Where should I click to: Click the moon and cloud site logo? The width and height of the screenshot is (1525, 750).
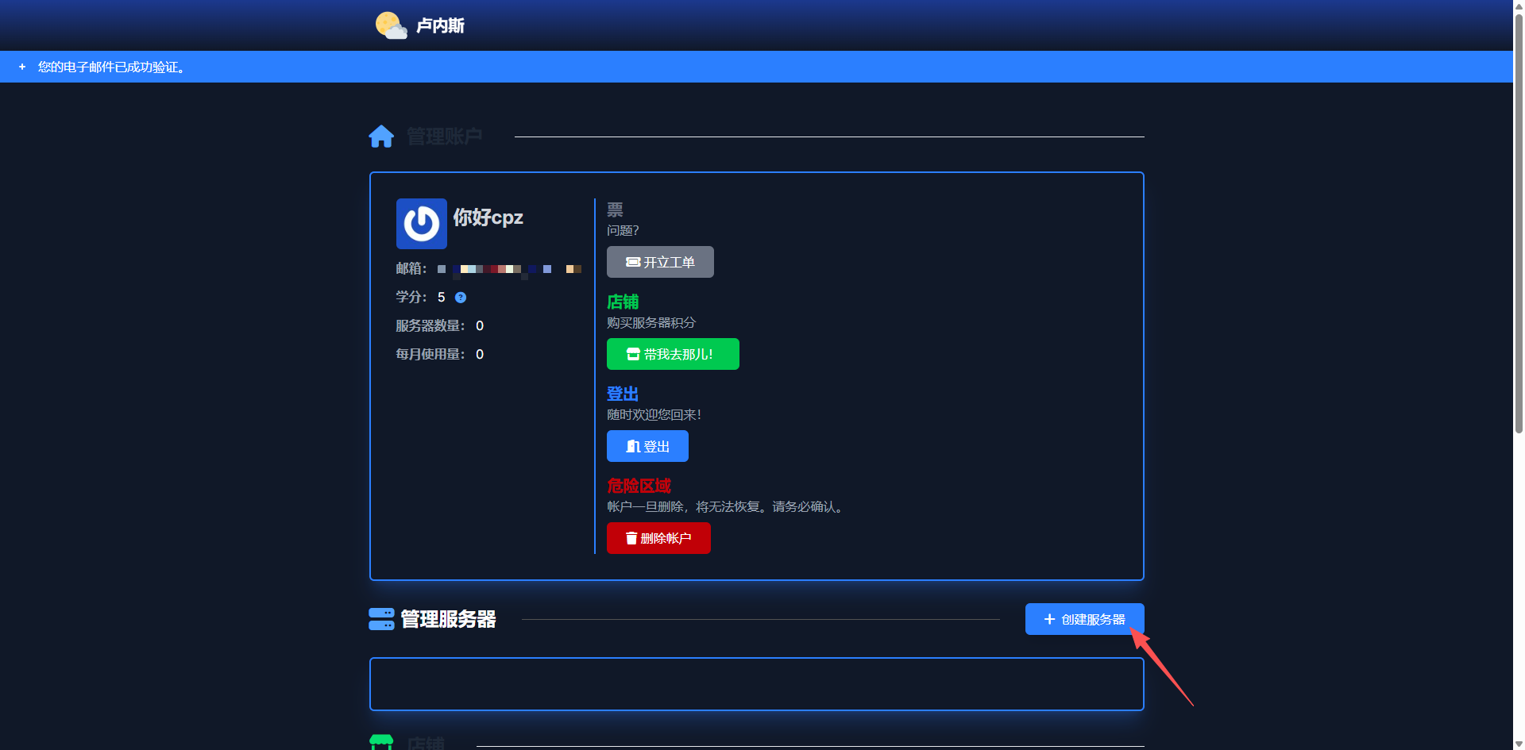tap(390, 25)
